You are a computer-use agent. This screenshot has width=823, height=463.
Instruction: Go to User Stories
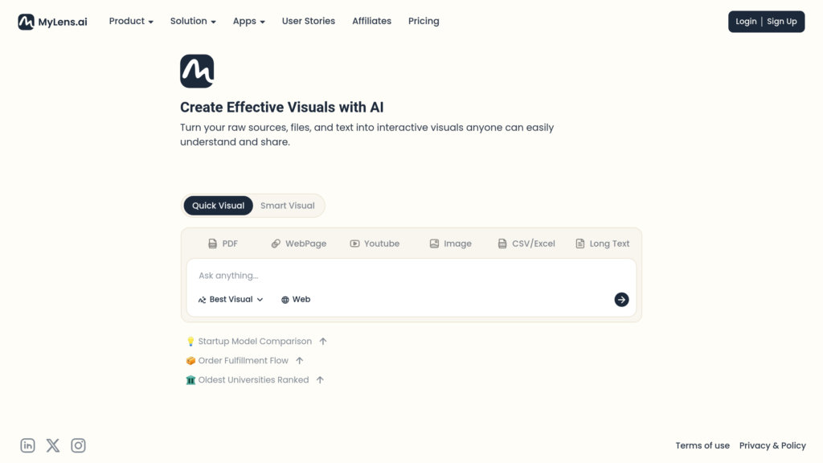pyautogui.click(x=309, y=21)
